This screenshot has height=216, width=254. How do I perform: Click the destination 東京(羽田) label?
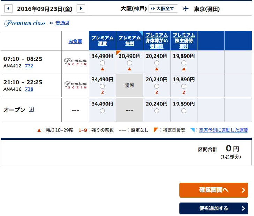pyautogui.click(x=207, y=9)
